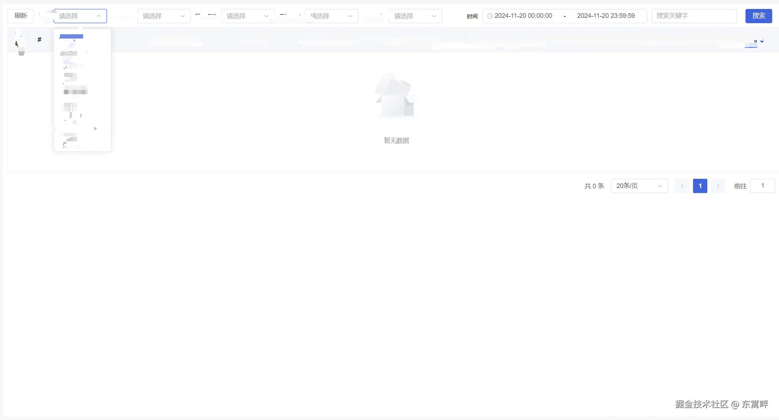The width and height of the screenshot is (779, 420).
Task: Select the highlighted first option in the open dropdown
Action: click(x=71, y=36)
